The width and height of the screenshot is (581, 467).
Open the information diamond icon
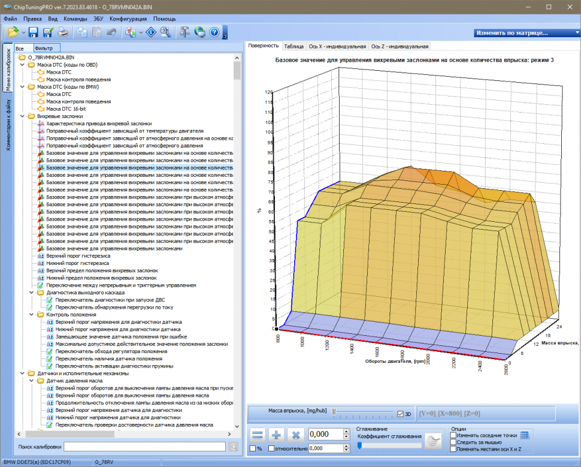tap(152, 32)
